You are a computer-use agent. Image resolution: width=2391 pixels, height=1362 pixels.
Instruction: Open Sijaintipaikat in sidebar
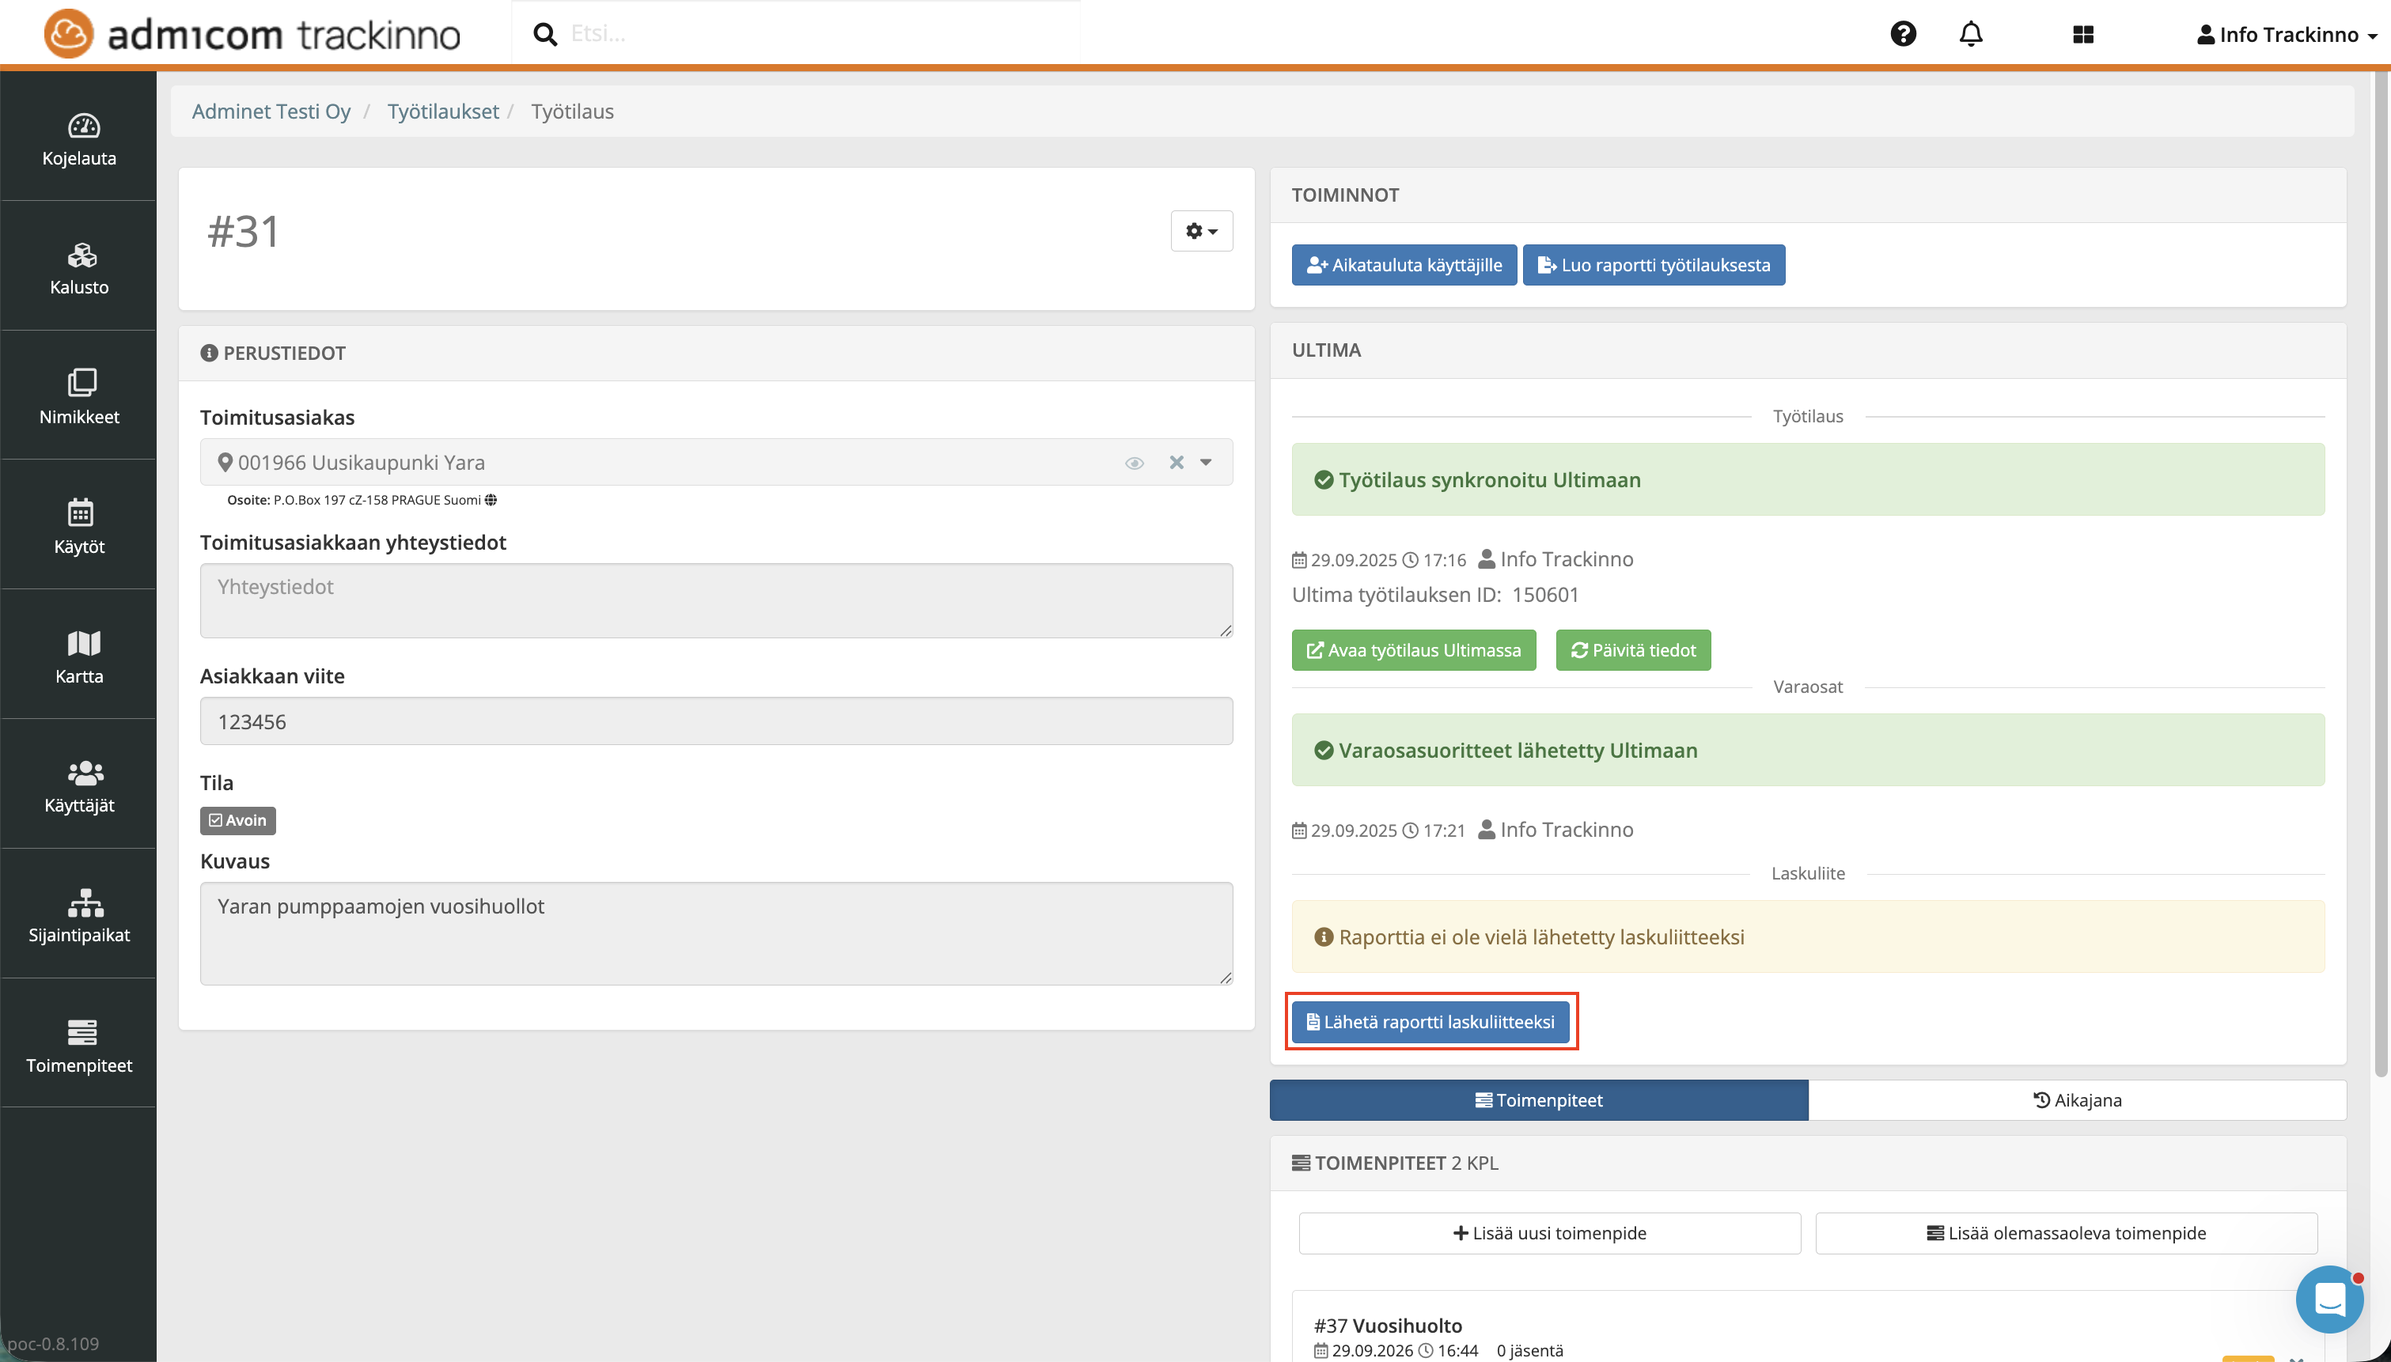(x=78, y=916)
